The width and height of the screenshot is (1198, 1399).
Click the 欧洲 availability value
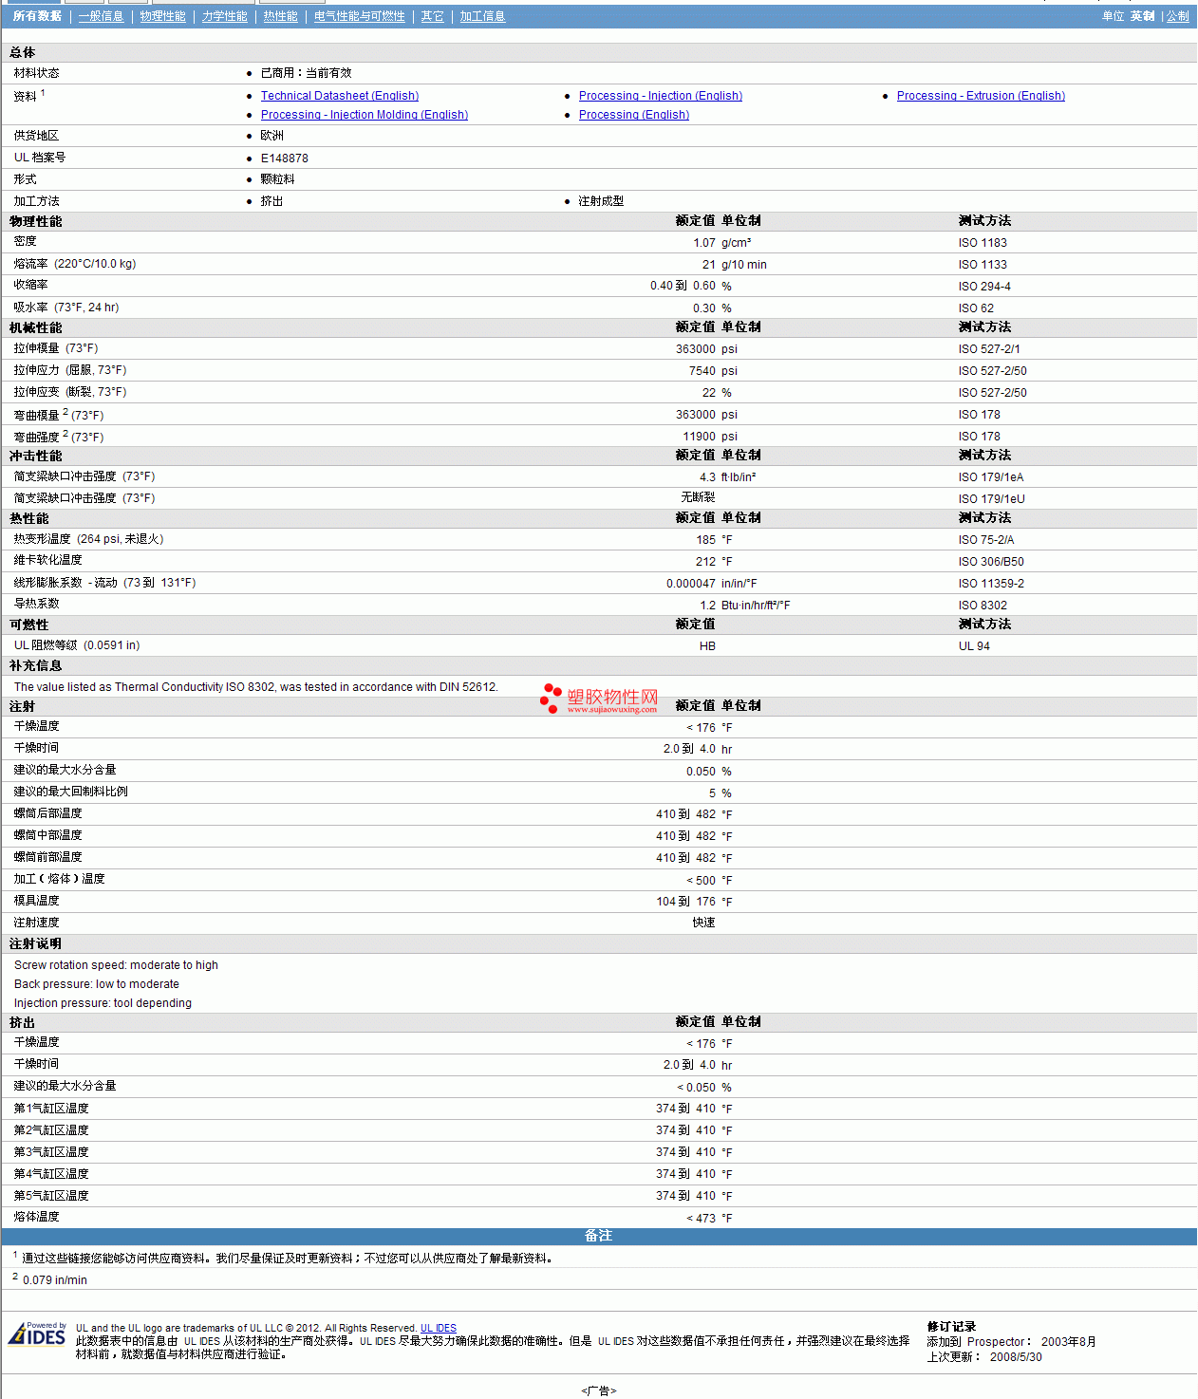tap(272, 136)
